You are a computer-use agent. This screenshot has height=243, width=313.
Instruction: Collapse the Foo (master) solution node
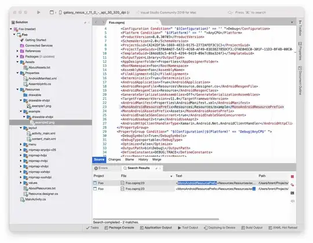(x=11, y=29)
